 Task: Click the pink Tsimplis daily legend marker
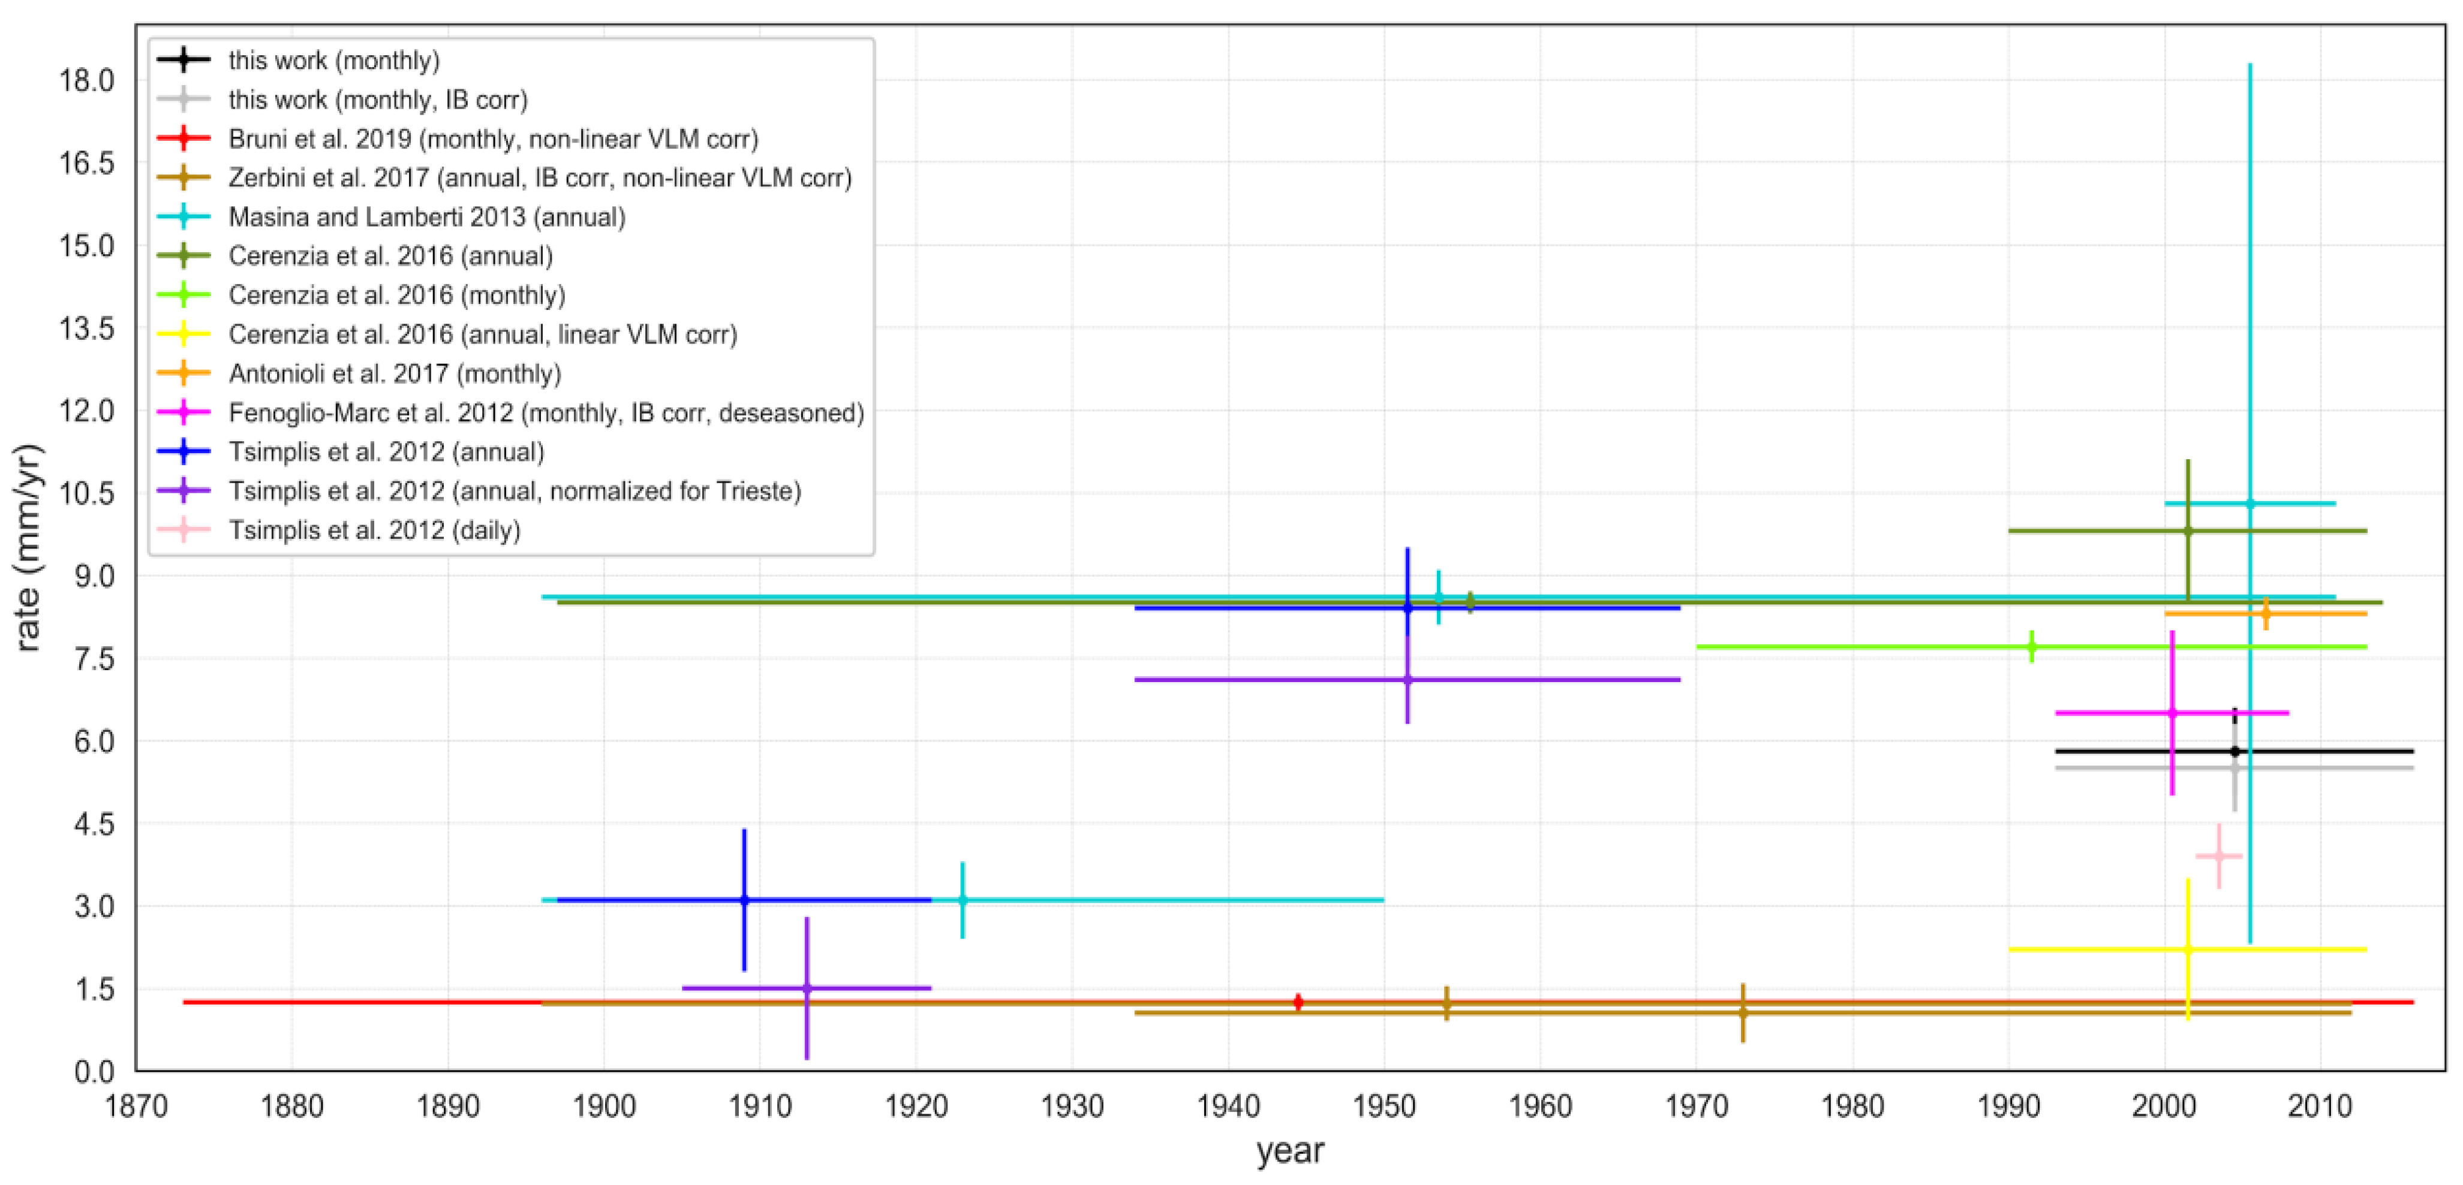(183, 530)
